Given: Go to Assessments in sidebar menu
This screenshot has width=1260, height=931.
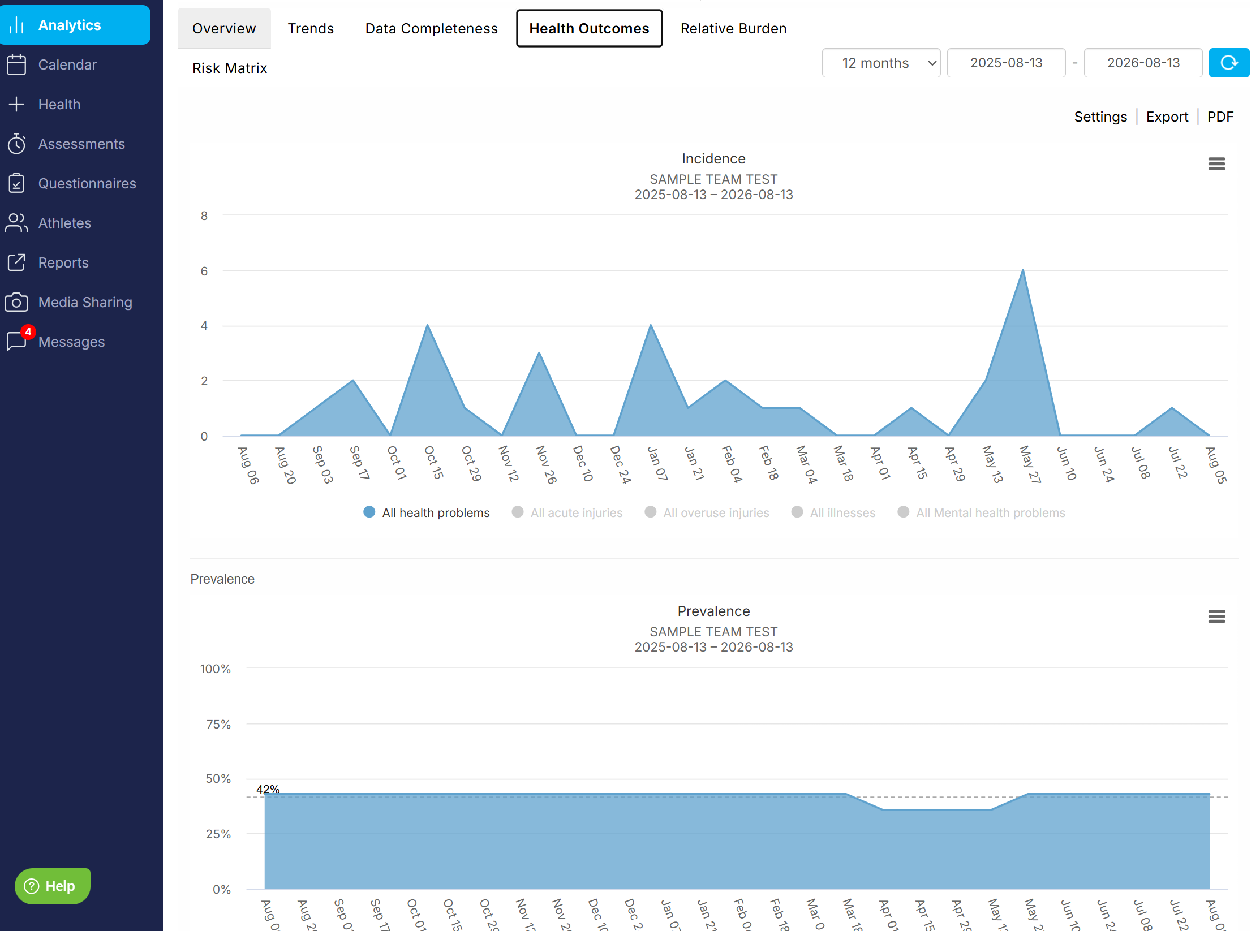Looking at the screenshot, I should point(81,144).
